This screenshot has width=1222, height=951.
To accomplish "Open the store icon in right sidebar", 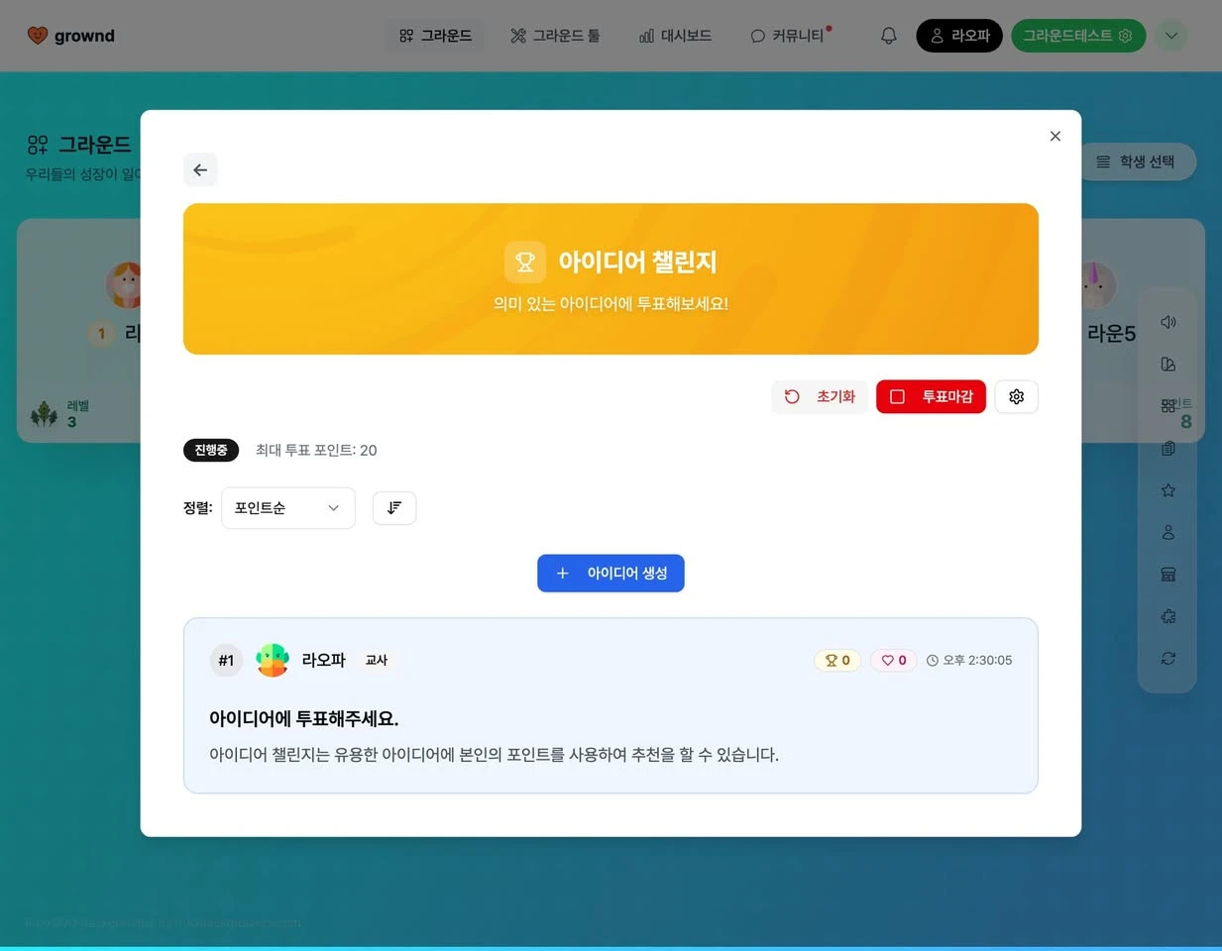I will (x=1167, y=575).
